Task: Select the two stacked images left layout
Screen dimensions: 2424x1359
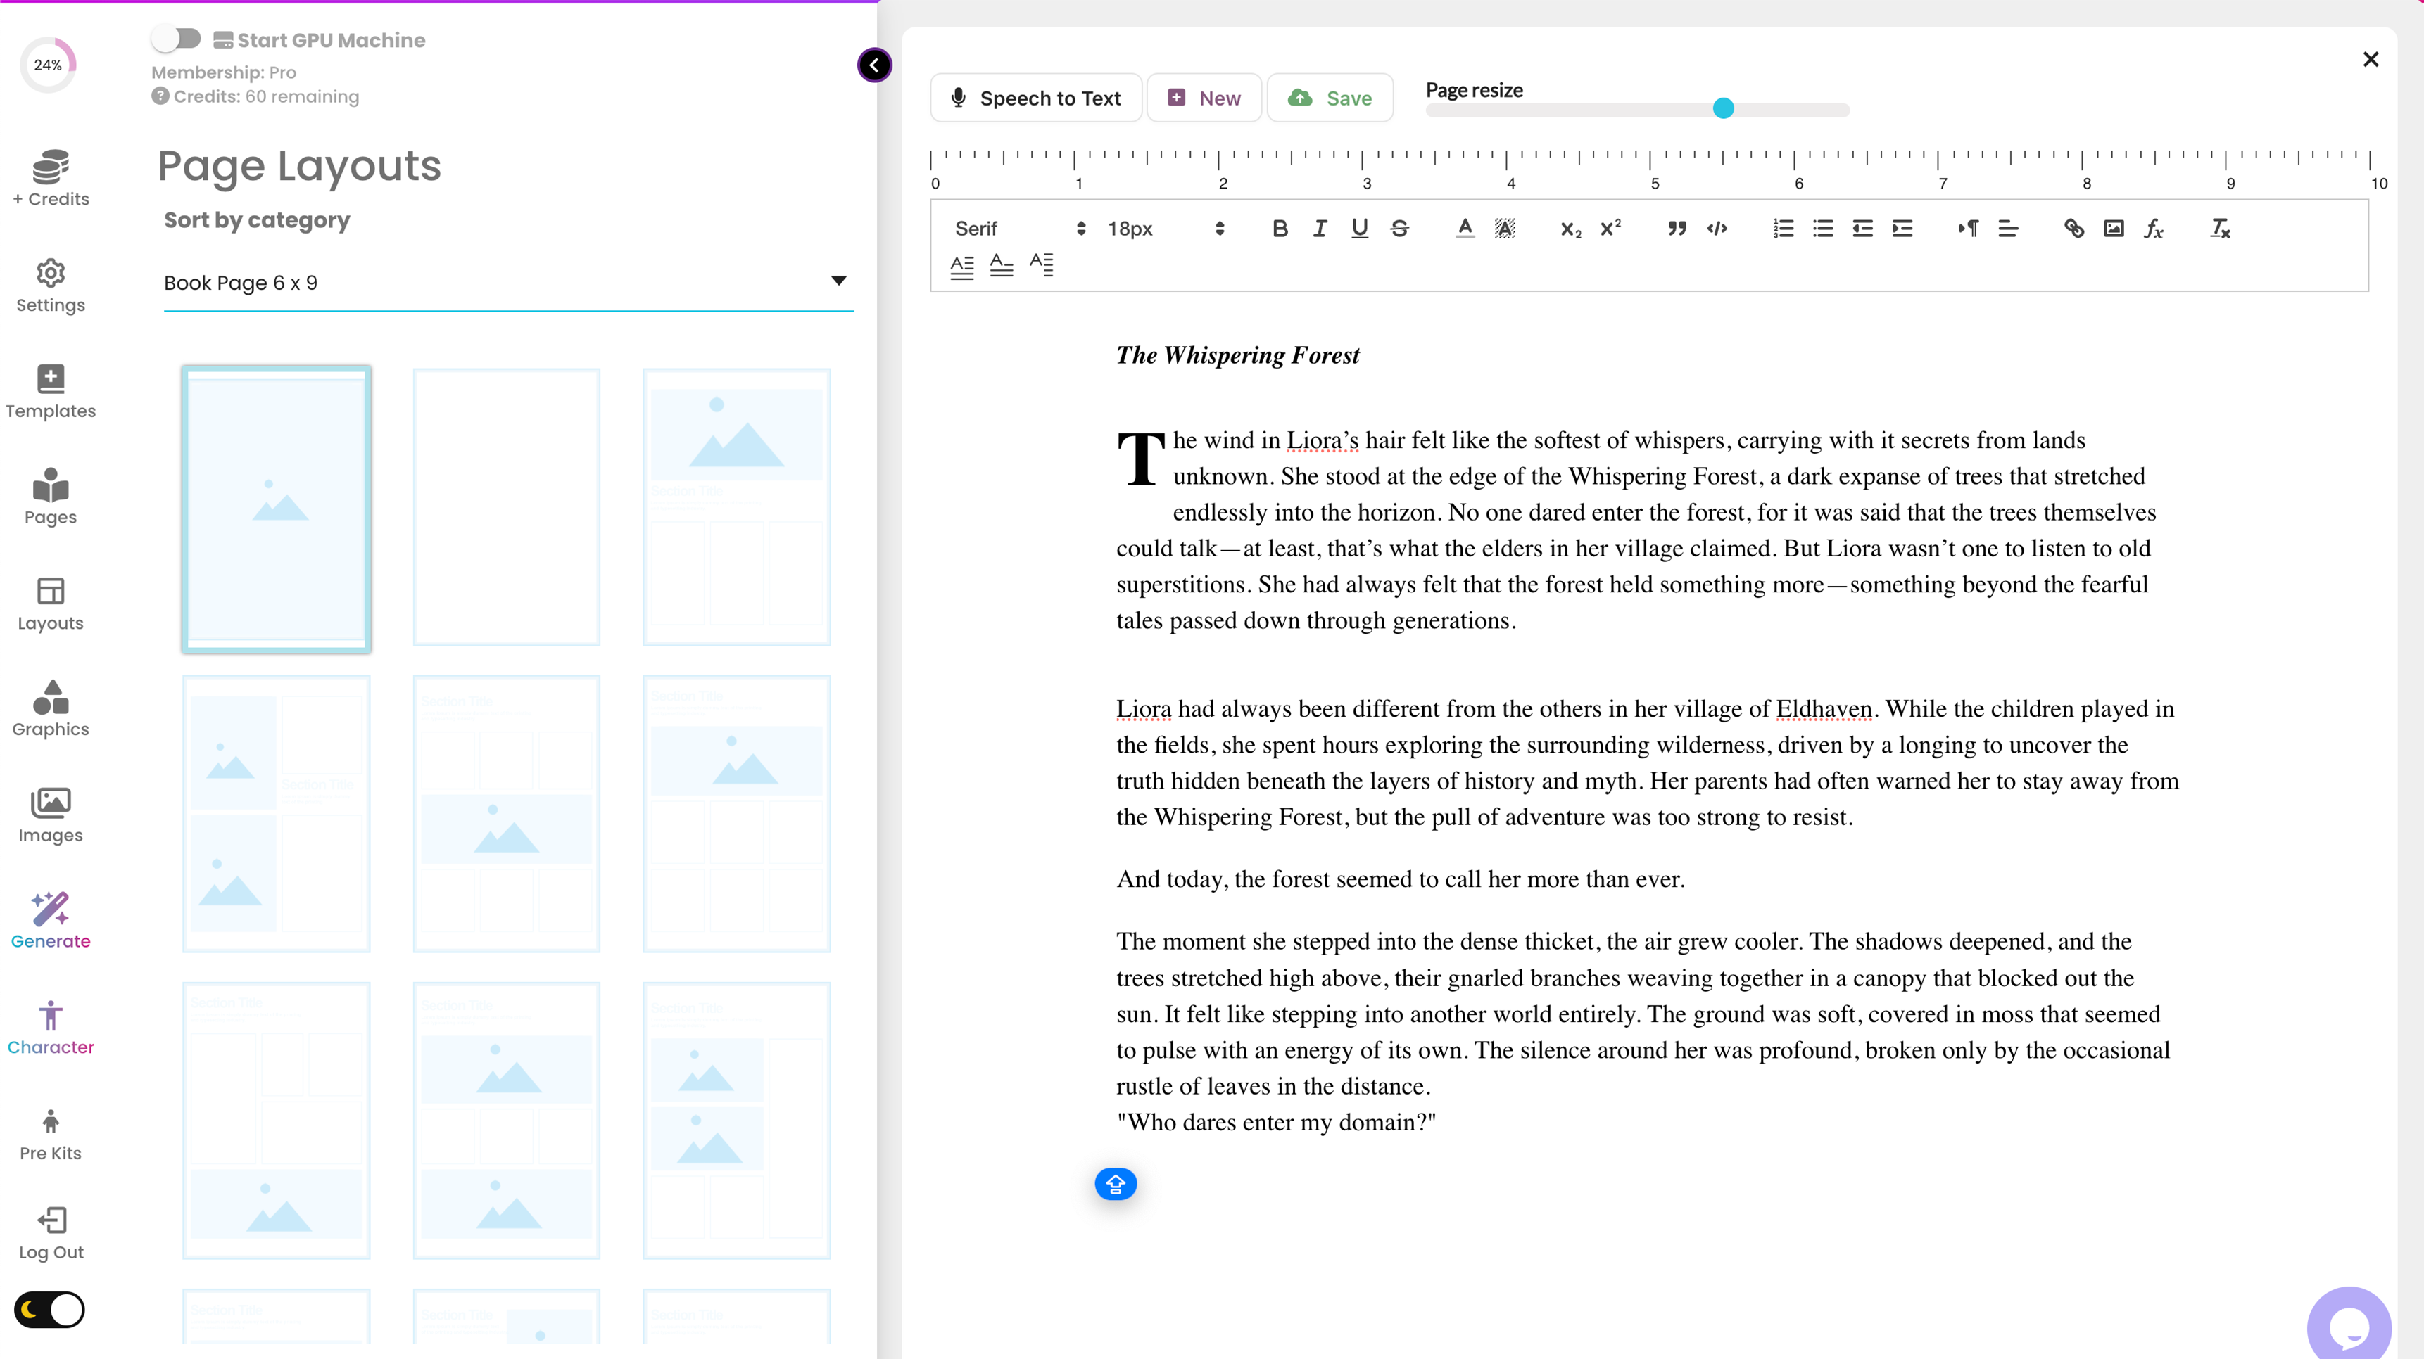Action: (x=276, y=815)
